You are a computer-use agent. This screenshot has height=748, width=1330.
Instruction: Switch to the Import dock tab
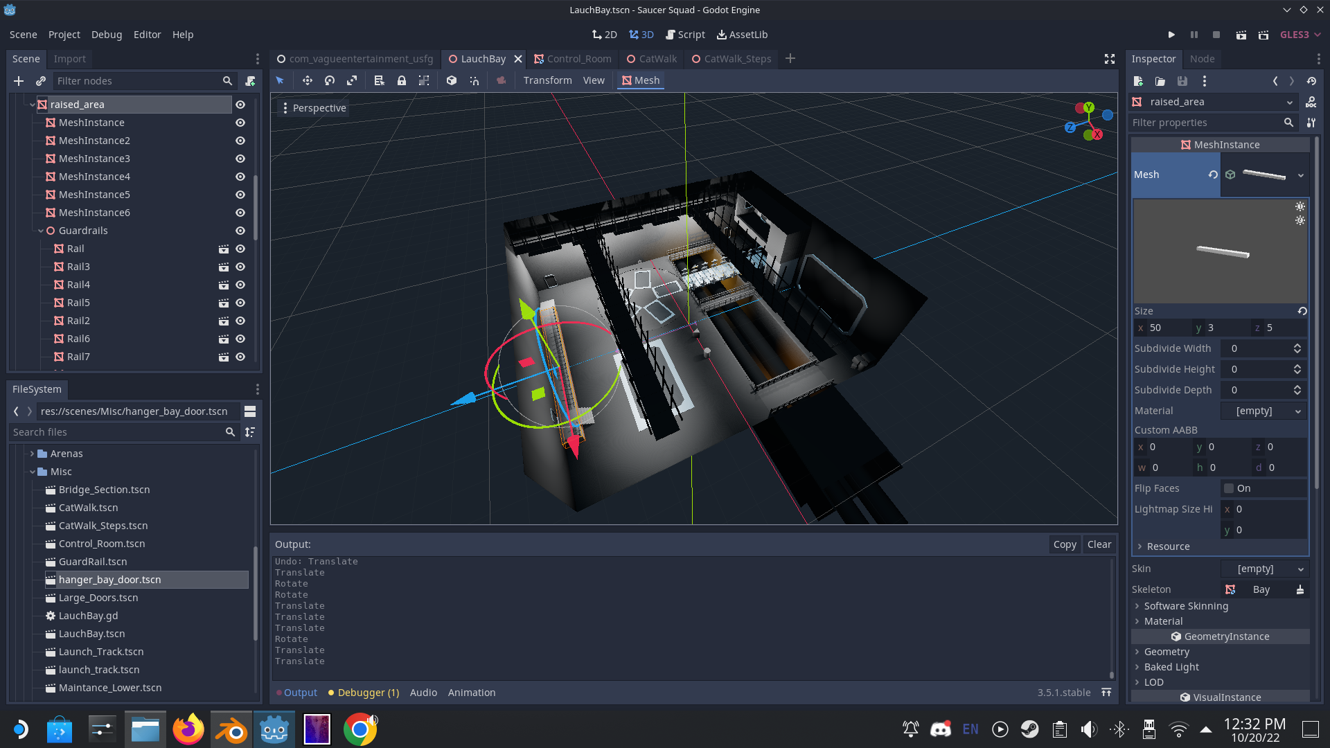point(70,59)
